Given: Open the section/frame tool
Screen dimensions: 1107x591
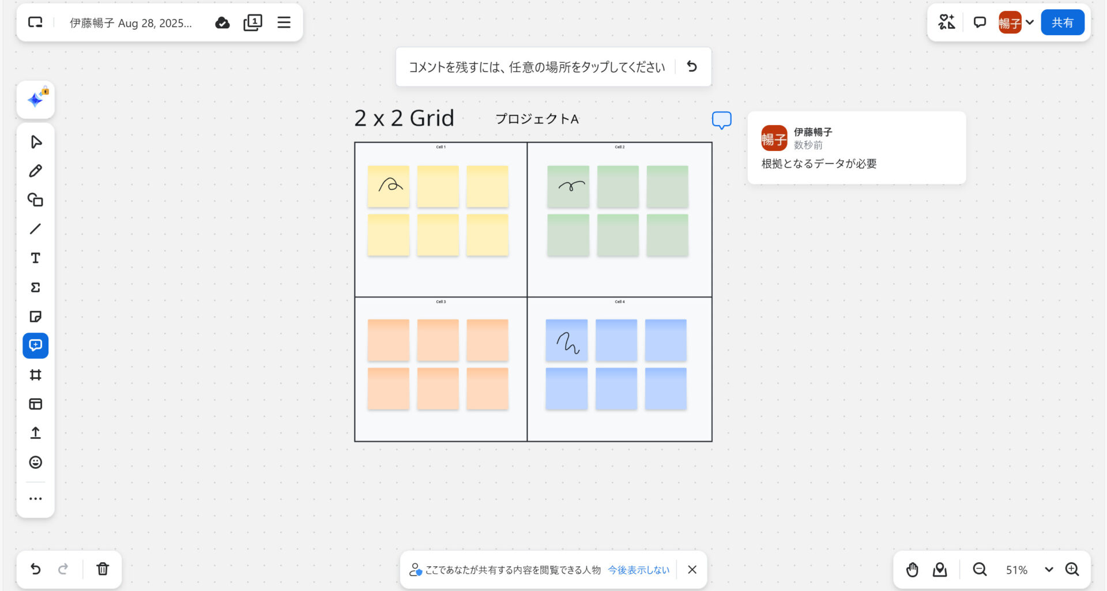Looking at the screenshot, I should pyautogui.click(x=36, y=374).
